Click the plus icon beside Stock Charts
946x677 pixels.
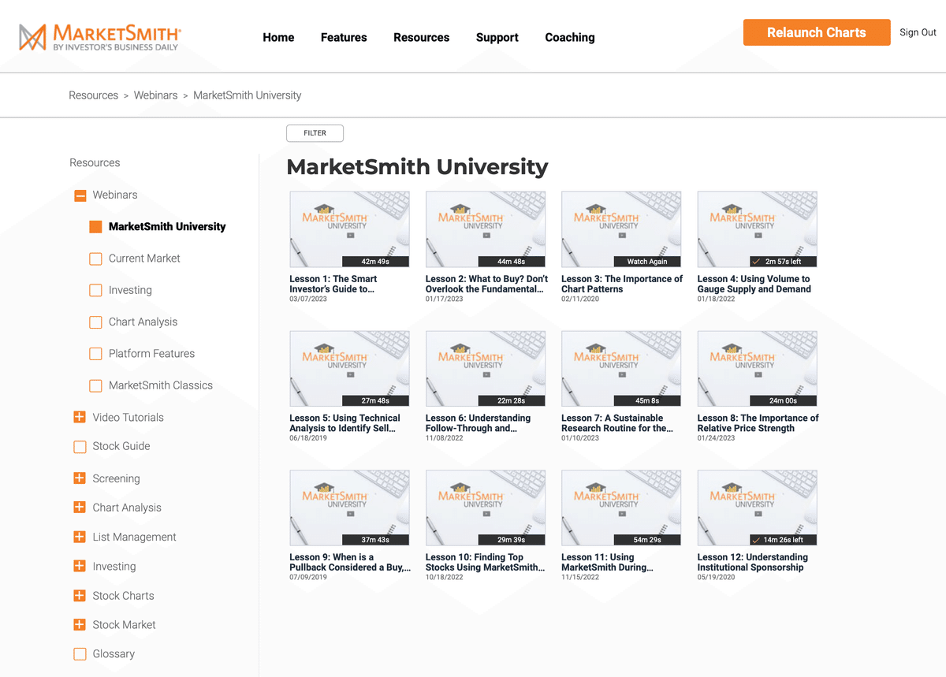[x=80, y=596]
